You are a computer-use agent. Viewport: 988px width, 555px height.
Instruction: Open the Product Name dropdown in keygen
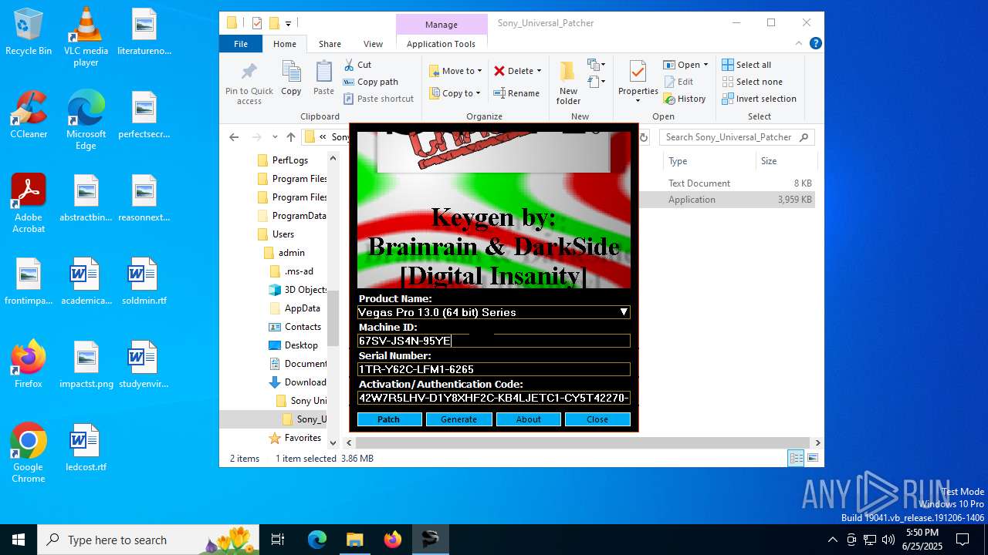tap(624, 312)
